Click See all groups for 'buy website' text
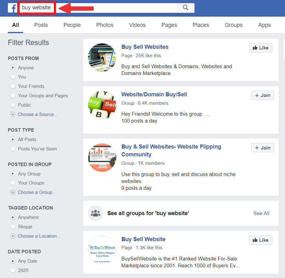 [x=148, y=213]
